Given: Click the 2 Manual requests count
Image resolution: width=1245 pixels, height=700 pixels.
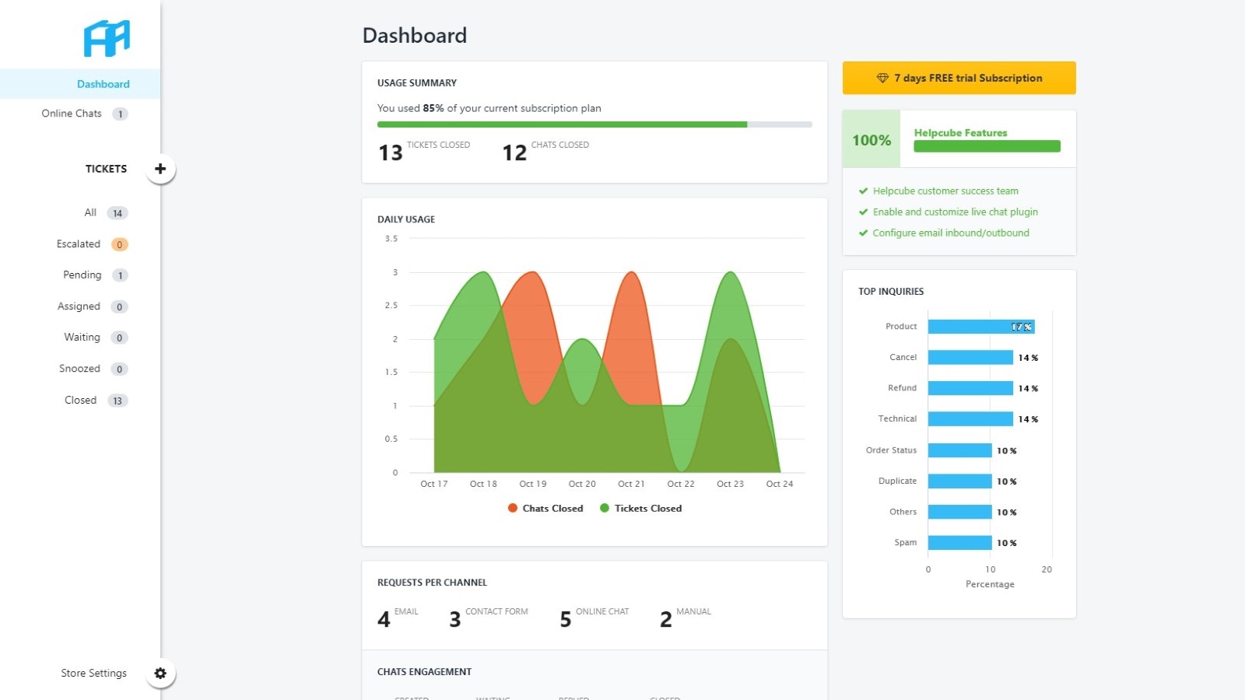Looking at the screenshot, I should pyautogui.click(x=666, y=619).
